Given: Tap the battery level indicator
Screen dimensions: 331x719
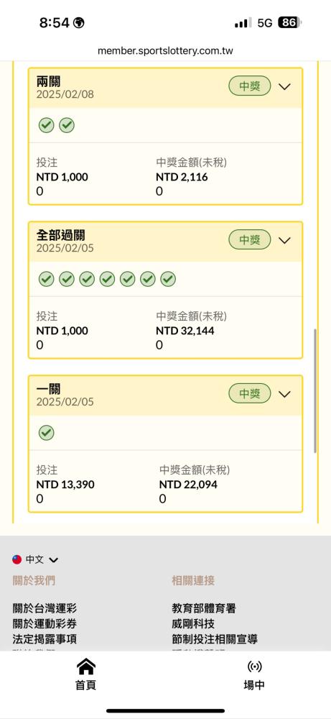Looking at the screenshot, I should click(289, 22).
